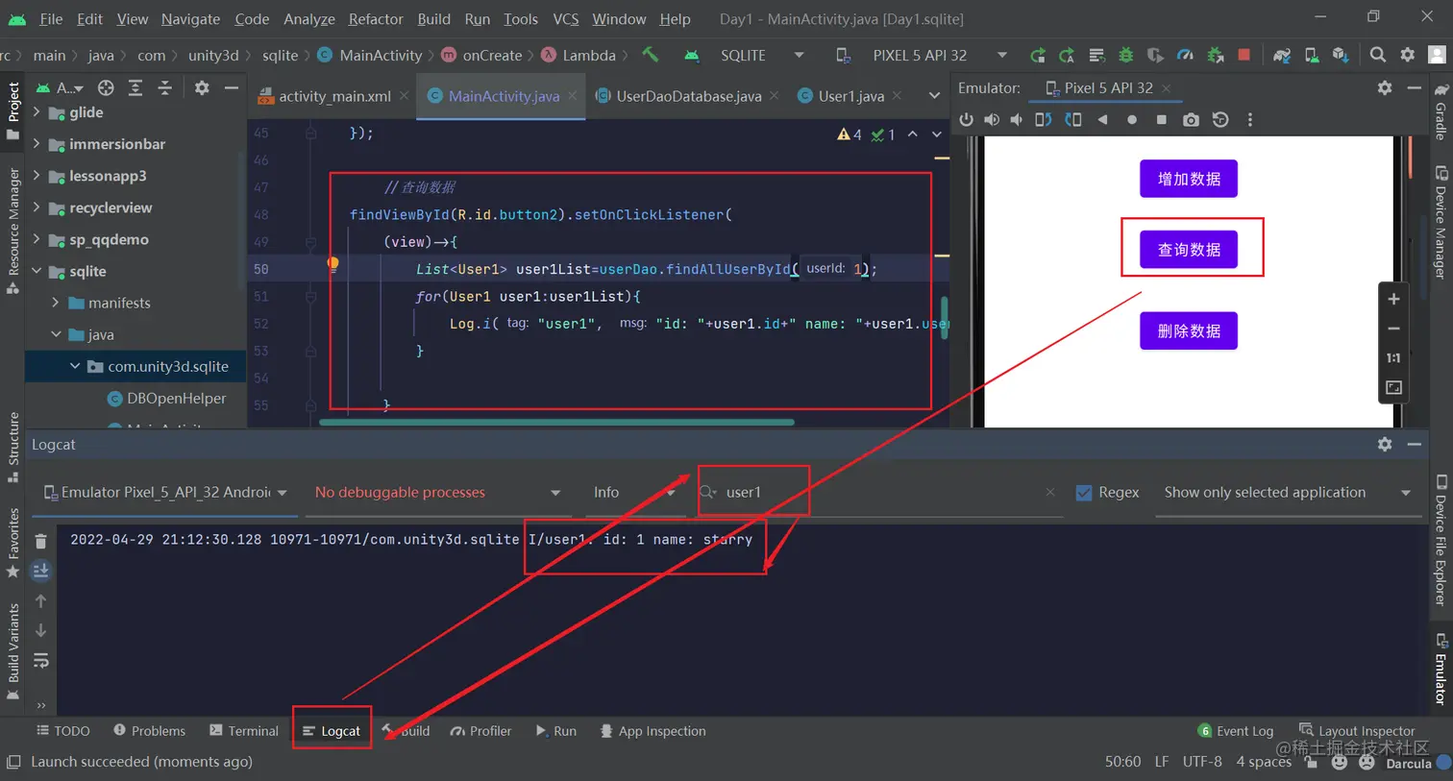The width and height of the screenshot is (1453, 781).
Task: Show hidden editor tabs chevron
Action: pyautogui.click(x=934, y=95)
